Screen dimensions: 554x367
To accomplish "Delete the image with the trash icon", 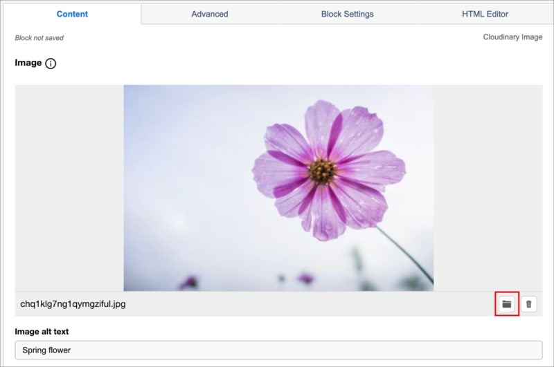I will [x=528, y=304].
